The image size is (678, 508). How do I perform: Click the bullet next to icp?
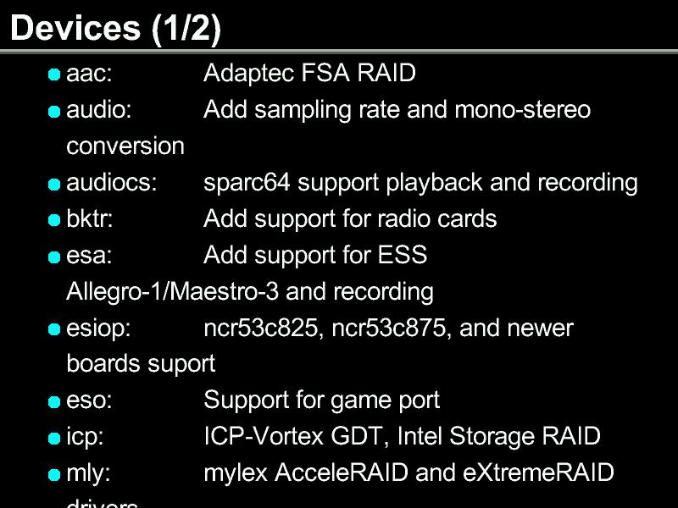(54, 438)
